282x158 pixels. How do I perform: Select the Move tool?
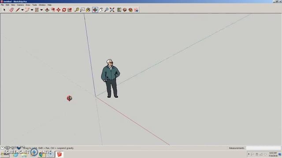(x=59, y=10)
